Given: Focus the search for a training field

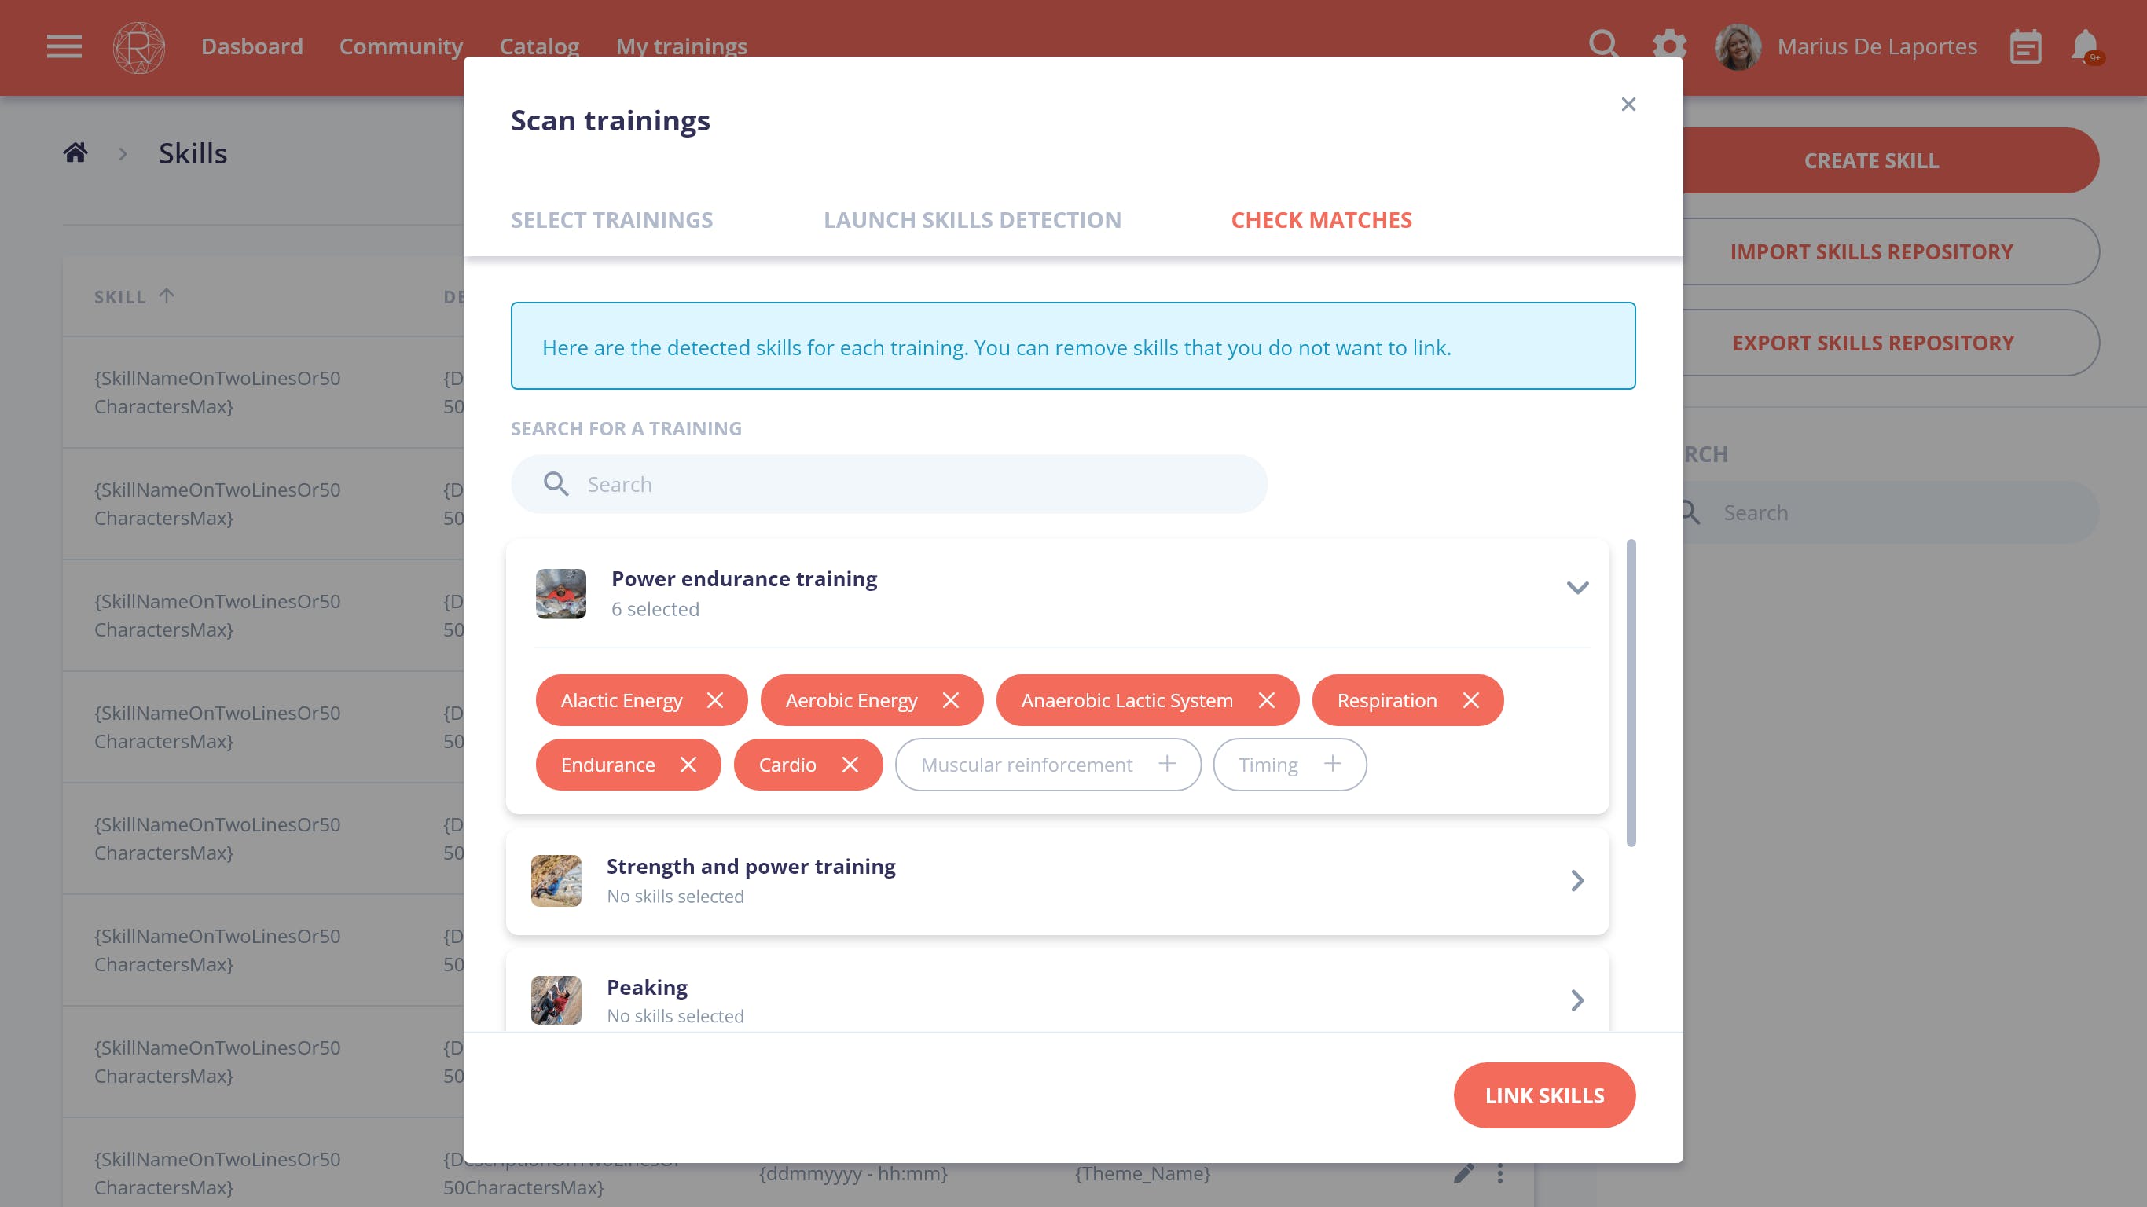Looking at the screenshot, I should pyautogui.click(x=890, y=484).
